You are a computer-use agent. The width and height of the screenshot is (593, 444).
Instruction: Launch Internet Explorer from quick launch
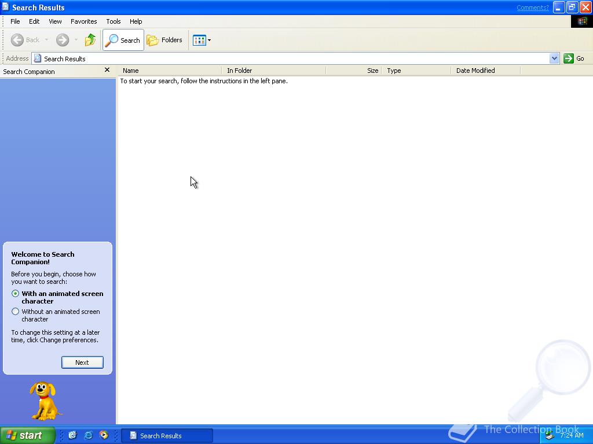pos(88,435)
